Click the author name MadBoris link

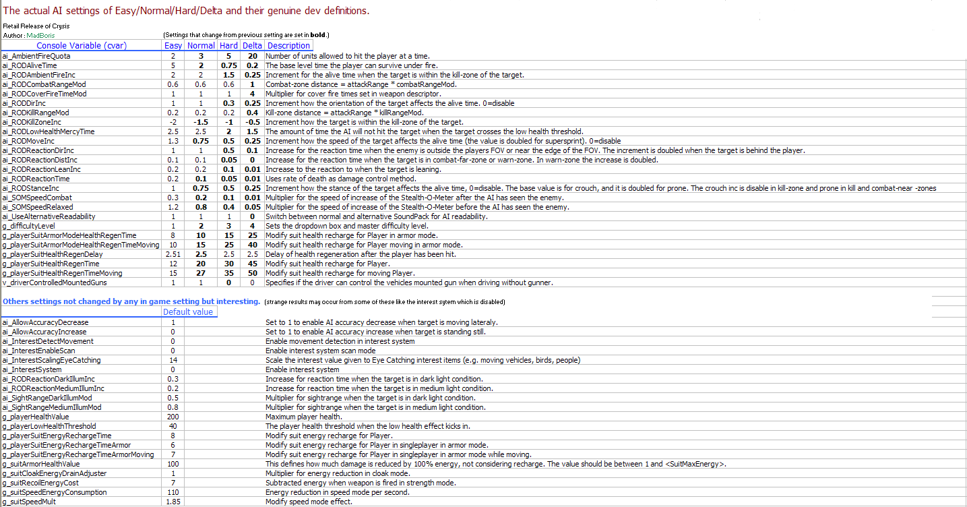pyautogui.click(x=40, y=34)
